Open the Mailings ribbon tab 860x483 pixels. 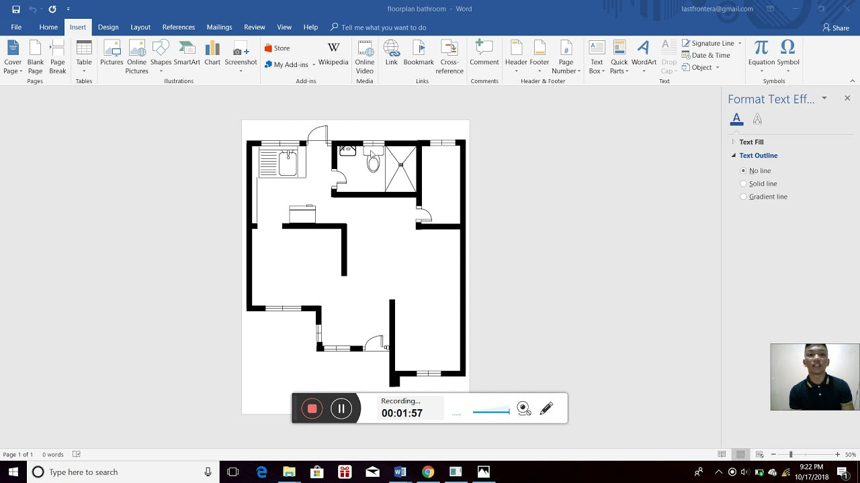(x=219, y=27)
